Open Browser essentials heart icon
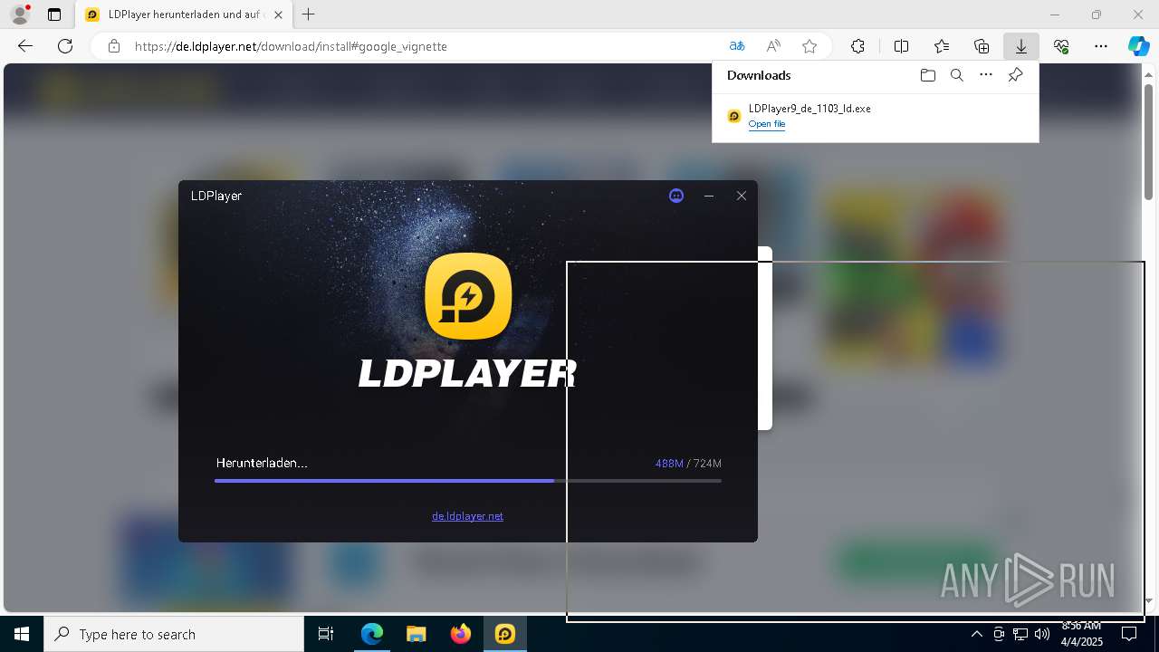 [x=1061, y=46]
